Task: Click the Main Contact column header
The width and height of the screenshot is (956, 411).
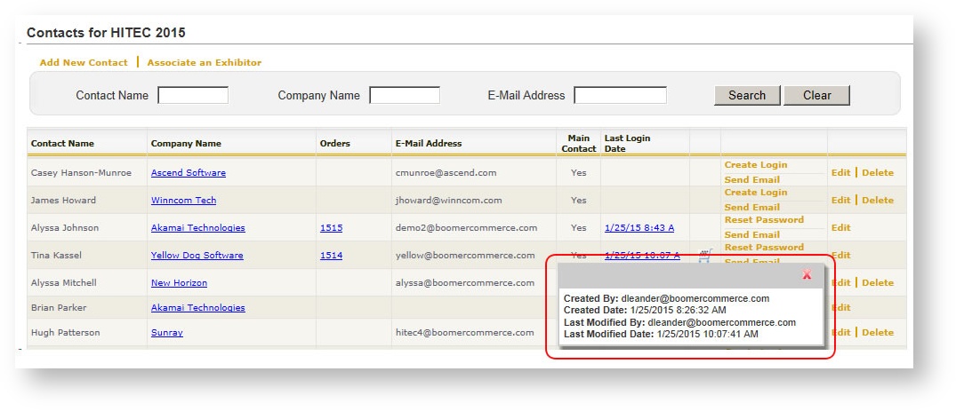Action: 579,143
